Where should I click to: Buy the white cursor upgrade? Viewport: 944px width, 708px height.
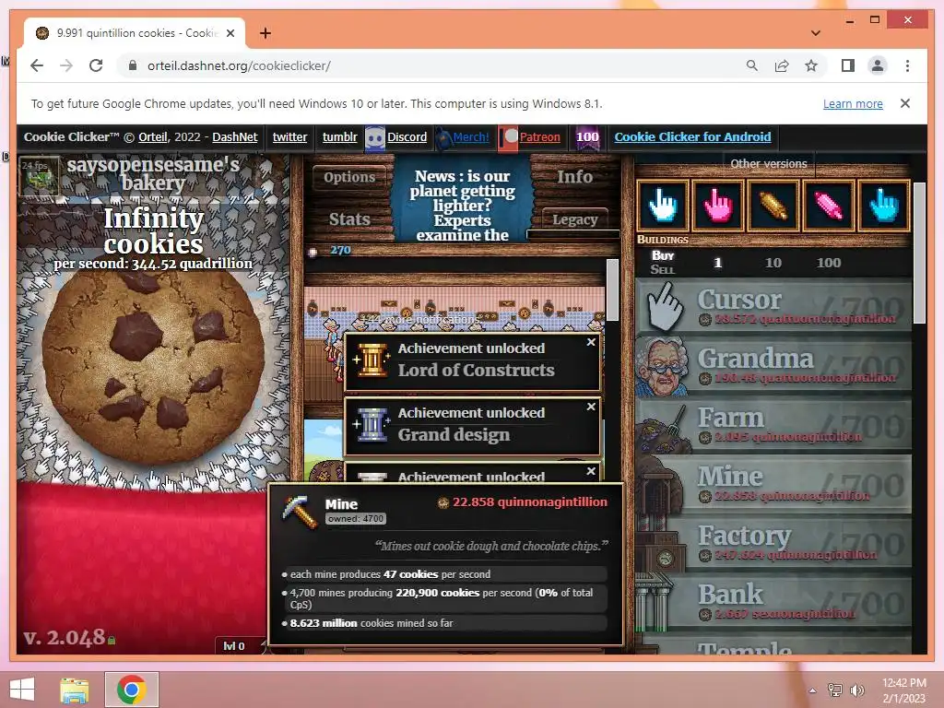(x=663, y=206)
